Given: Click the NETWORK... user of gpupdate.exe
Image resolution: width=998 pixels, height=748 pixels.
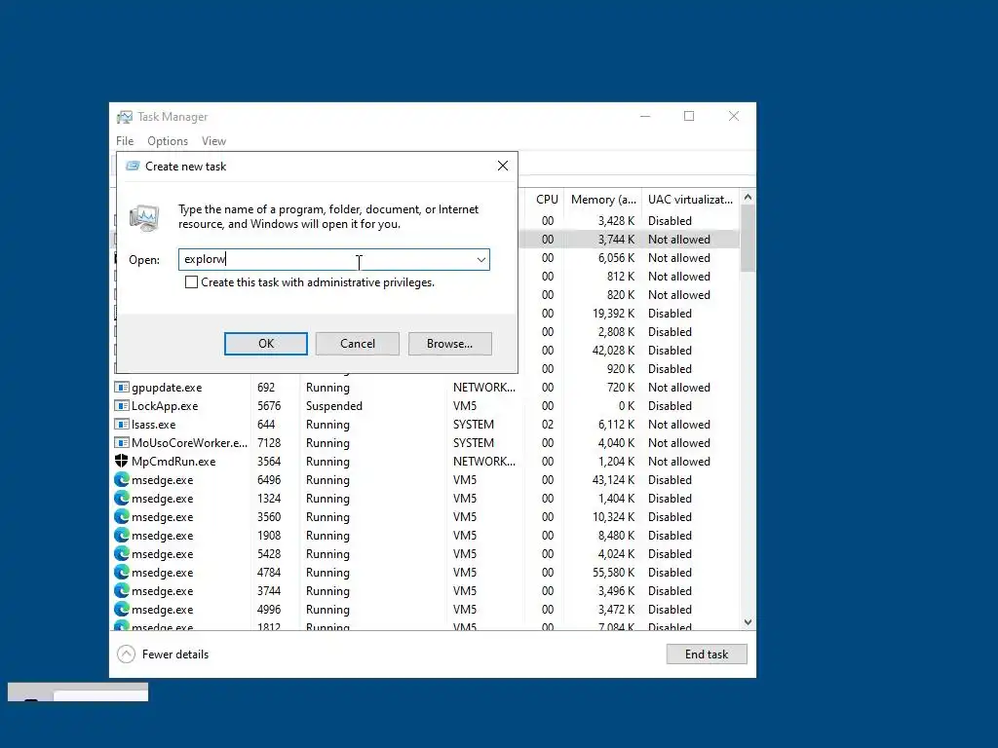Looking at the screenshot, I should click(484, 388).
